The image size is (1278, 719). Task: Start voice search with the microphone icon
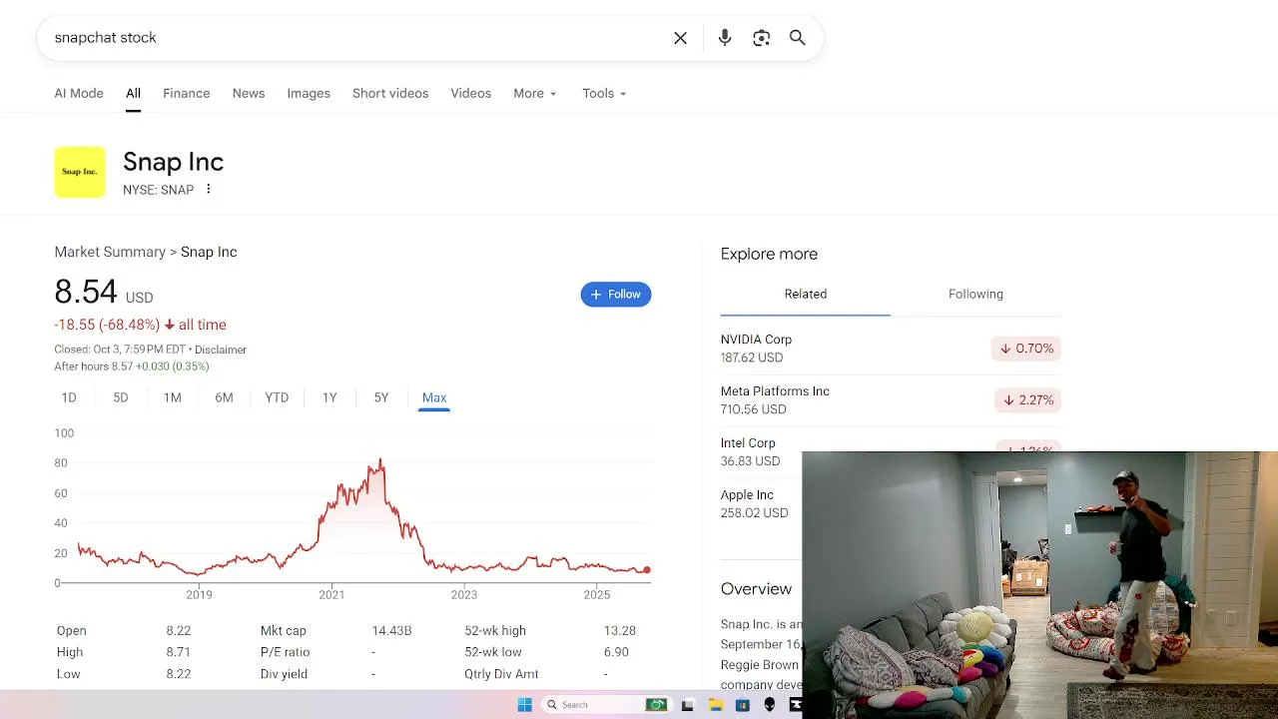[x=725, y=38]
